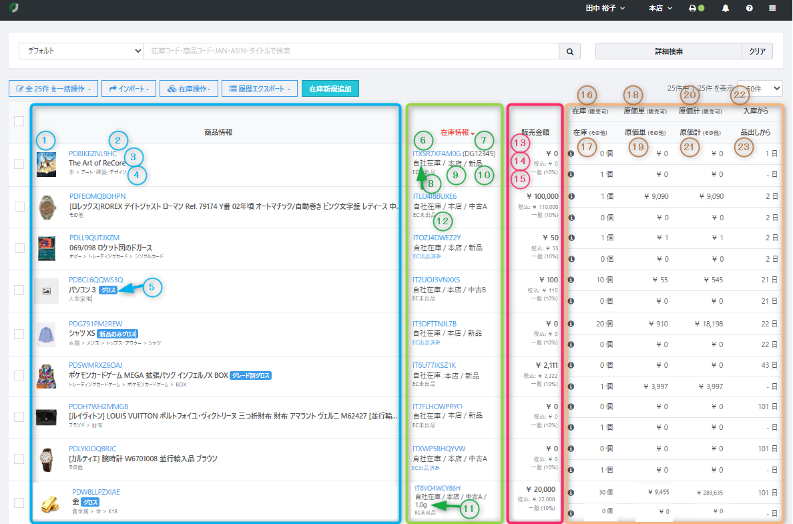Open stock link IT3DFTTNJL7B
This screenshot has height=524, width=793.
click(435, 324)
